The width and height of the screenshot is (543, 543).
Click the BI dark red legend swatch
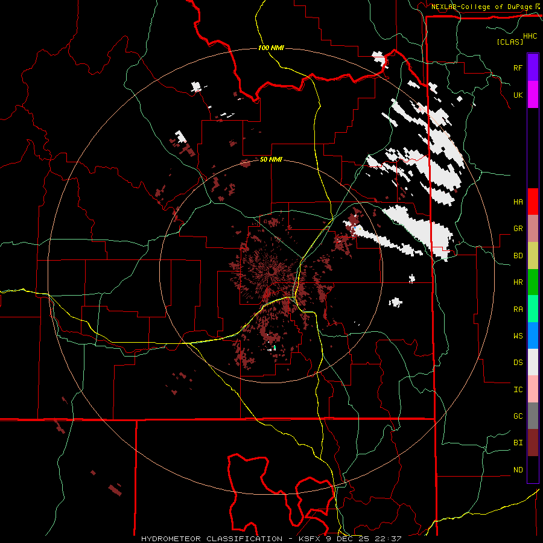(x=533, y=443)
